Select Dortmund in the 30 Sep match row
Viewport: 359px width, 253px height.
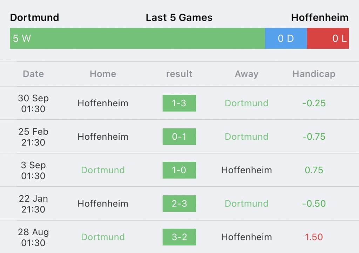coord(246,103)
